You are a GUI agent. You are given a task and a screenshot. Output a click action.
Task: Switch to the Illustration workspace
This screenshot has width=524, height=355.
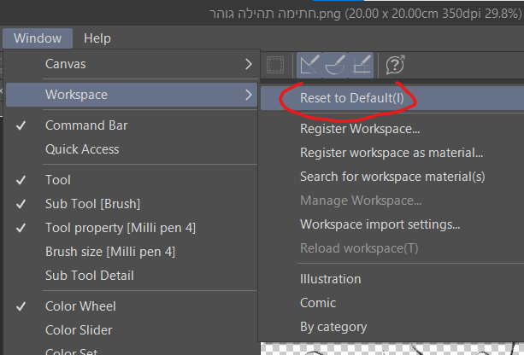[392, 279]
